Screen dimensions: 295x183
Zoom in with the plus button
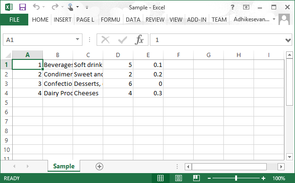click(263, 178)
